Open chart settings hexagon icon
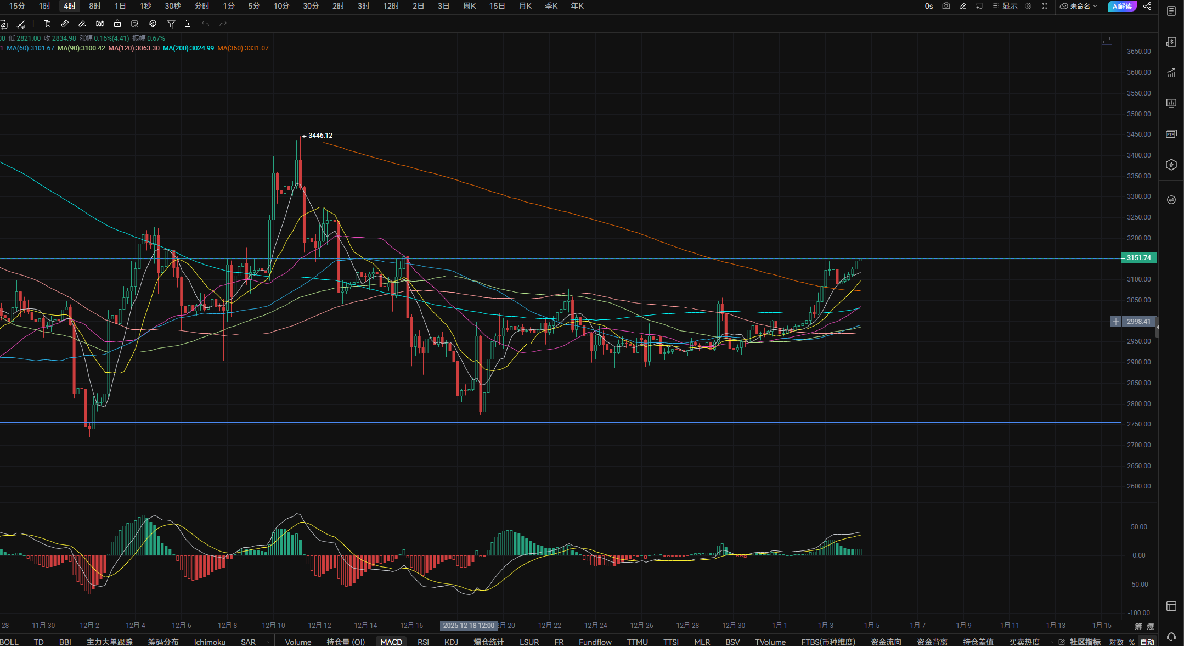This screenshot has width=1184, height=646. [x=1028, y=6]
